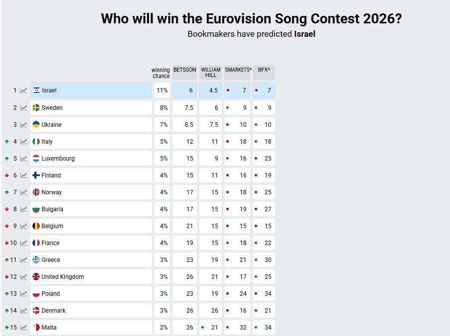Open the chart icon for United Kingdom
This screenshot has width=450, height=336.
pos(23,277)
